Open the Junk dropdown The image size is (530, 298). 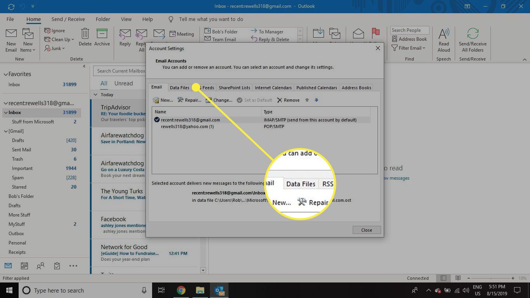[x=55, y=49]
